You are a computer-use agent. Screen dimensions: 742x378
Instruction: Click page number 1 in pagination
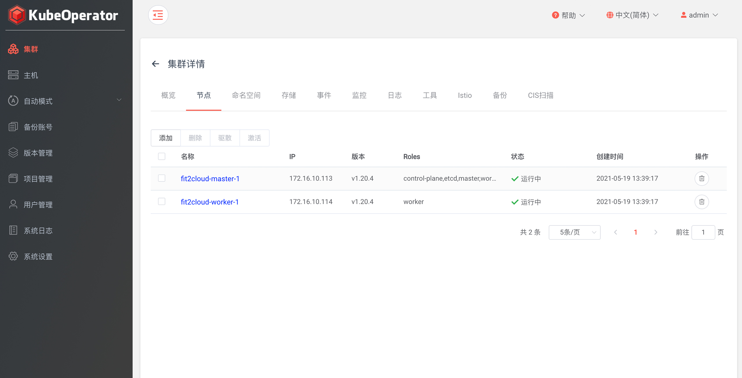[x=635, y=232]
